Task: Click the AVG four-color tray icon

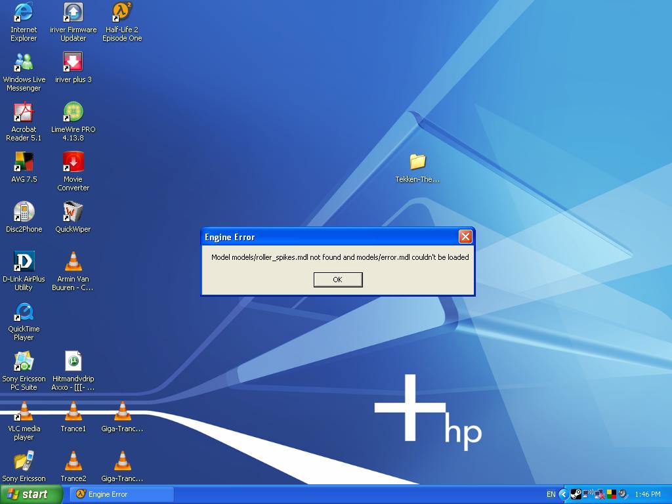Action: coord(611,494)
